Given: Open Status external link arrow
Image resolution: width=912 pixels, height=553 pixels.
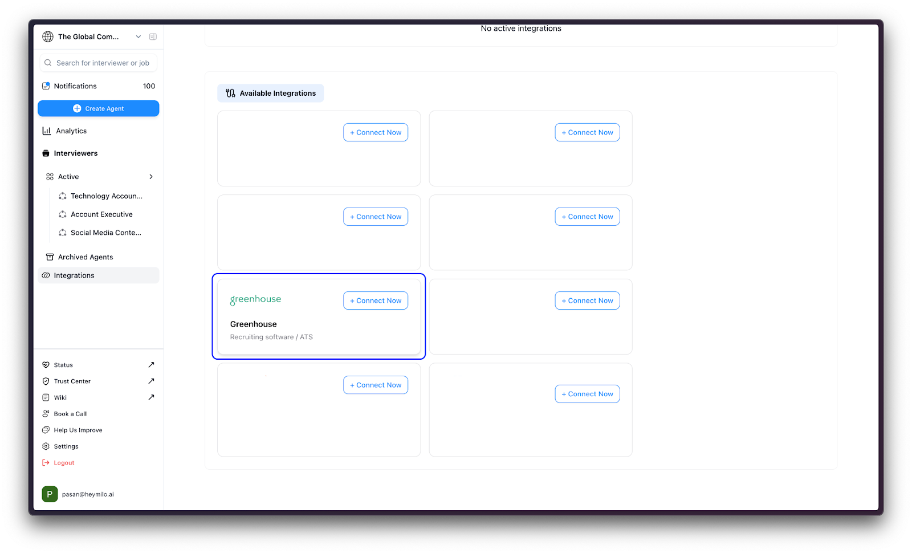Looking at the screenshot, I should [151, 365].
